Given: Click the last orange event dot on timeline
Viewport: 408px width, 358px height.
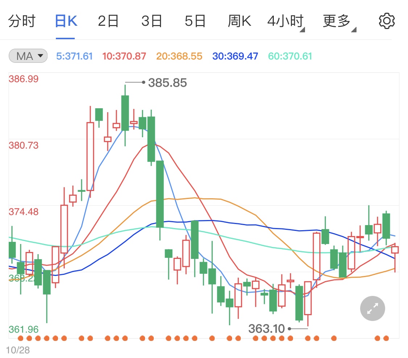Looking at the screenshot, I should (386, 338).
